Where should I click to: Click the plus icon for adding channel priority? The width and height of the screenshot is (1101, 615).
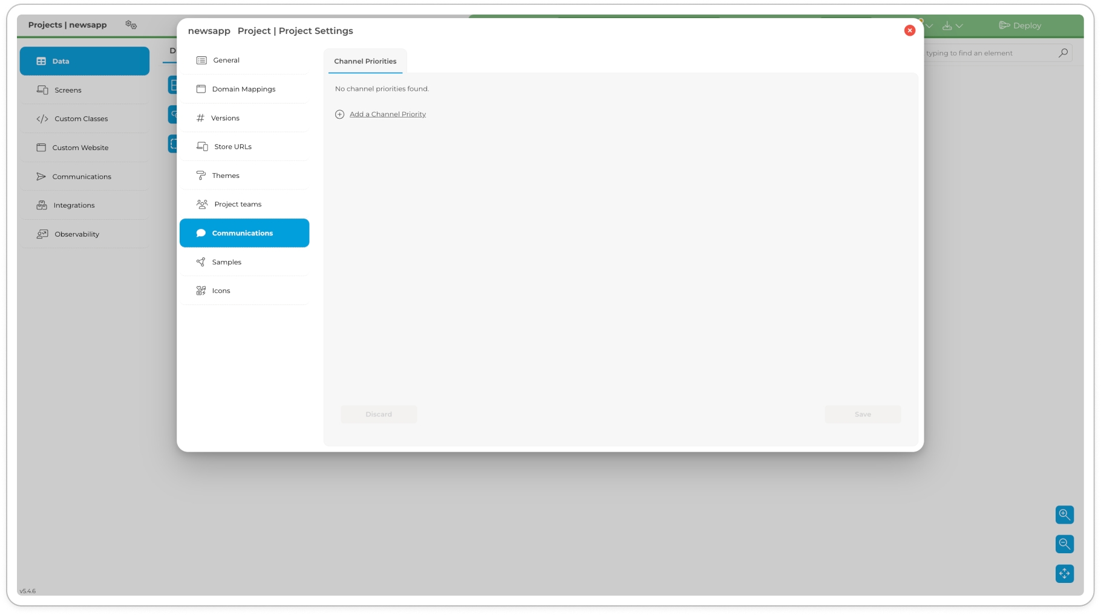point(340,114)
